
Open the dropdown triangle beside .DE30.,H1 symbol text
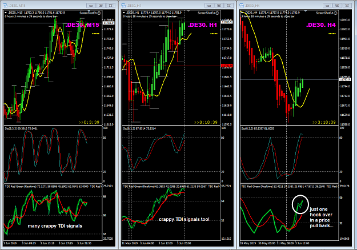coord(124,13)
